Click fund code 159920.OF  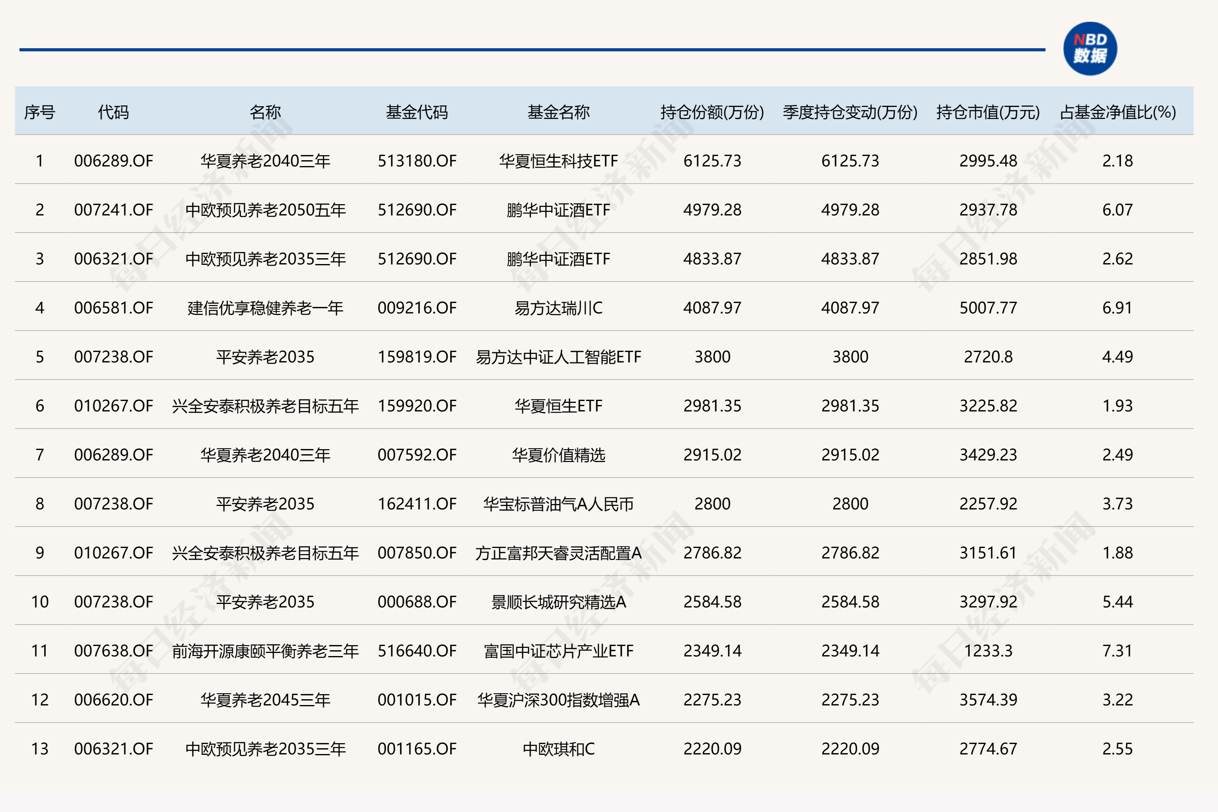(x=417, y=406)
